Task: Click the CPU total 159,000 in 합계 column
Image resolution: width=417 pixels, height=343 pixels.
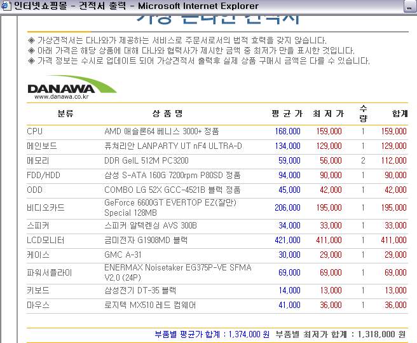Action: tap(393, 131)
